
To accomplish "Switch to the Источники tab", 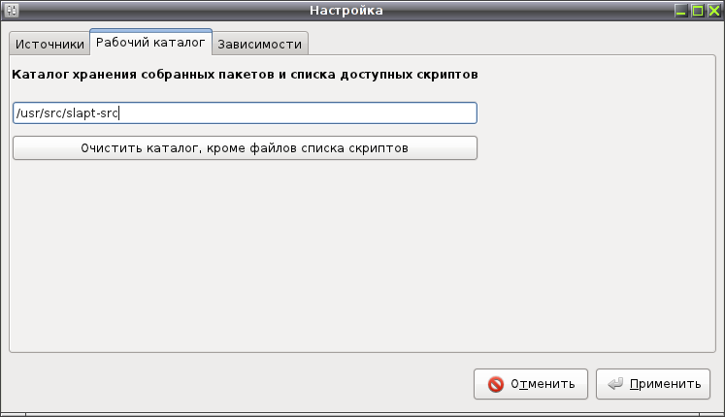I will click(49, 44).
